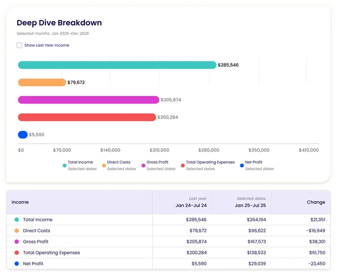Click the -$16,949 change cell
The image size is (337, 273).
point(316,231)
